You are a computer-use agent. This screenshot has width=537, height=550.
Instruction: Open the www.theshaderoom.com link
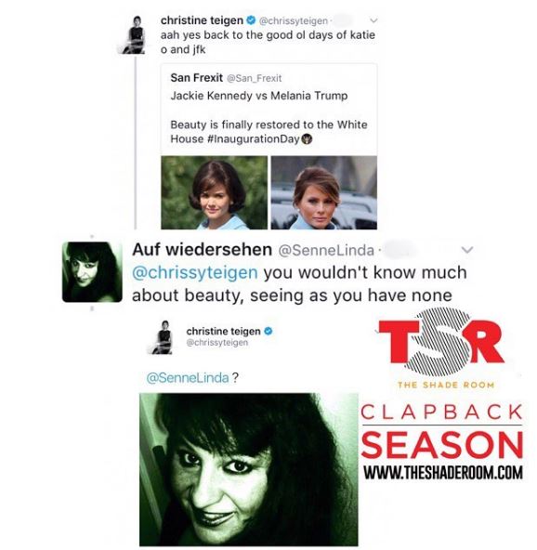point(443,472)
